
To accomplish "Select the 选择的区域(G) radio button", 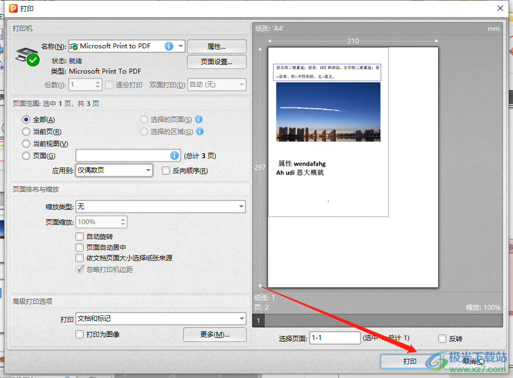I will click(x=144, y=132).
